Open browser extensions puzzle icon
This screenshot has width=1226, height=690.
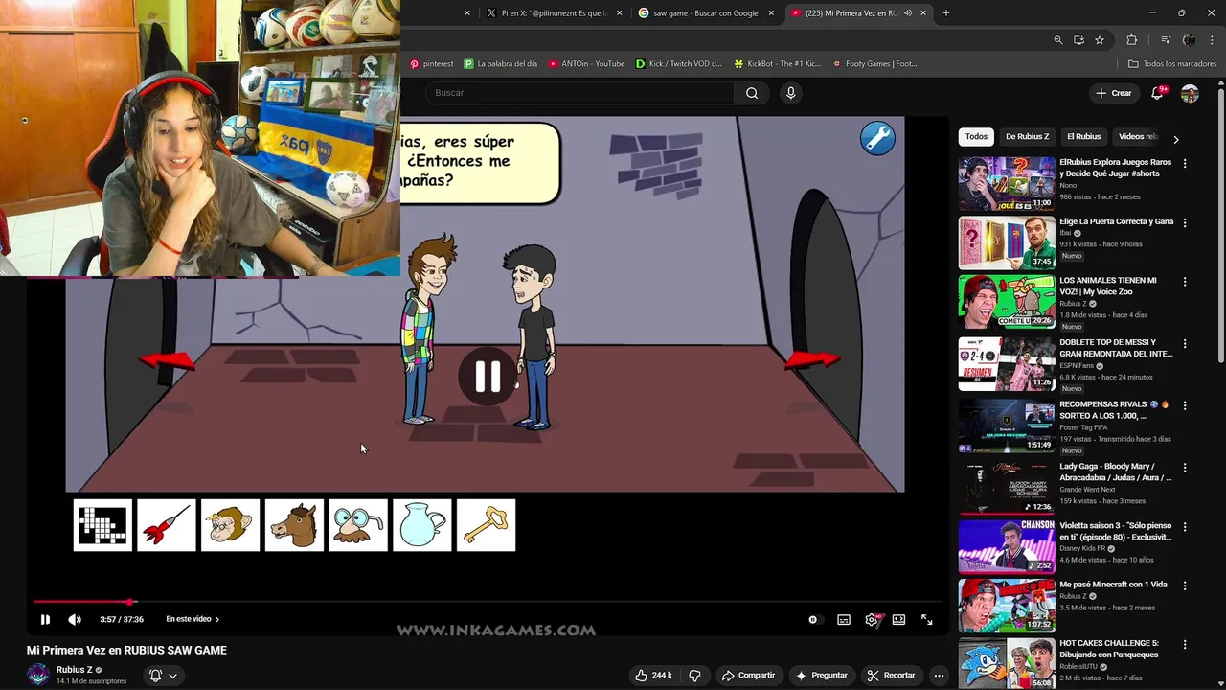pyautogui.click(x=1132, y=40)
